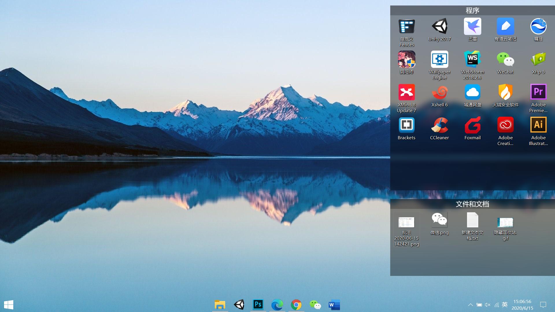Launch Unity 2017 from the 程序 fence
Screen dimensions: 555x312
pos(439,27)
